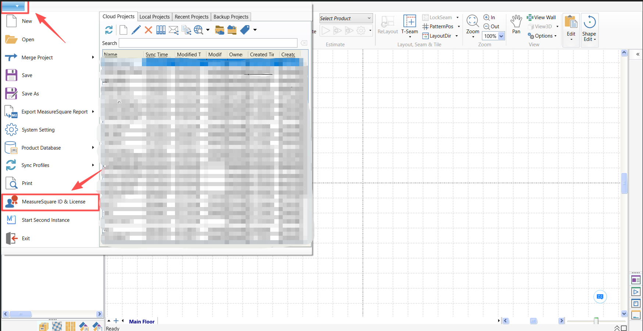Click the refresh icon in Cloud Projects toolbar
643x331 pixels.
(x=109, y=30)
